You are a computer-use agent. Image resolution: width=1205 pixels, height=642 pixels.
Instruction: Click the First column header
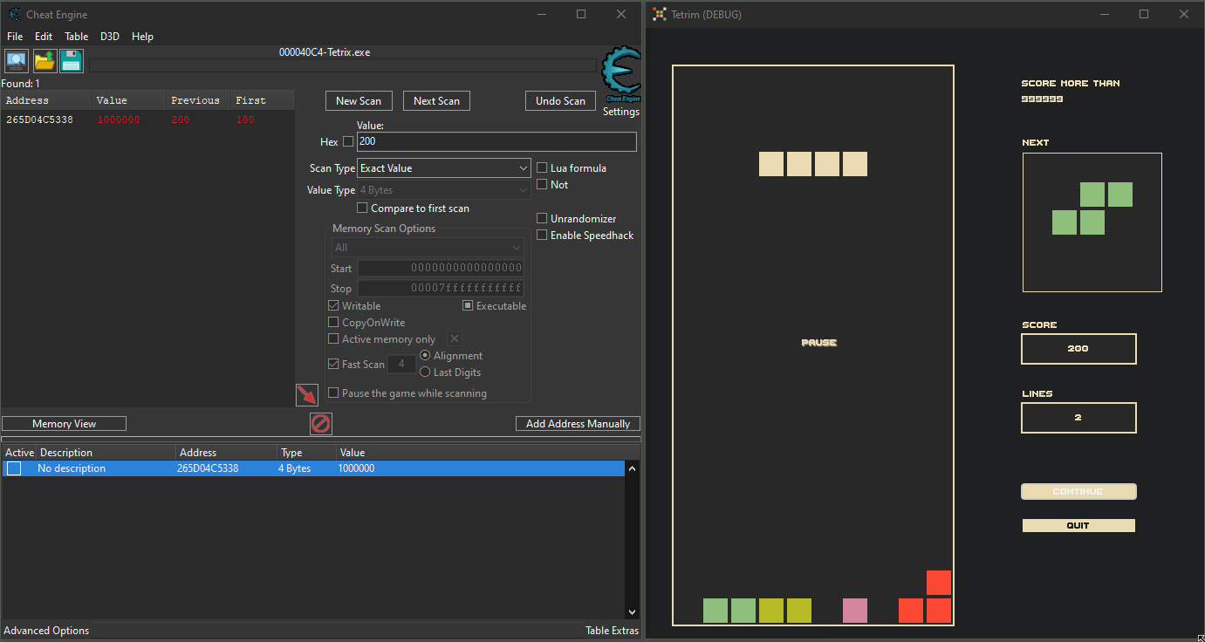(262, 100)
